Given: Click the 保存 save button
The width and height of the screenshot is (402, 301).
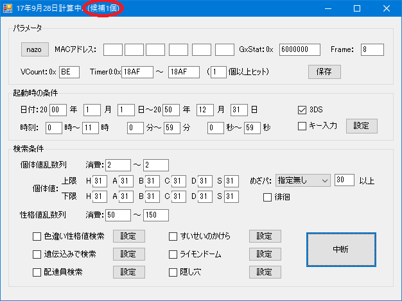Looking at the screenshot, I should (x=324, y=72).
